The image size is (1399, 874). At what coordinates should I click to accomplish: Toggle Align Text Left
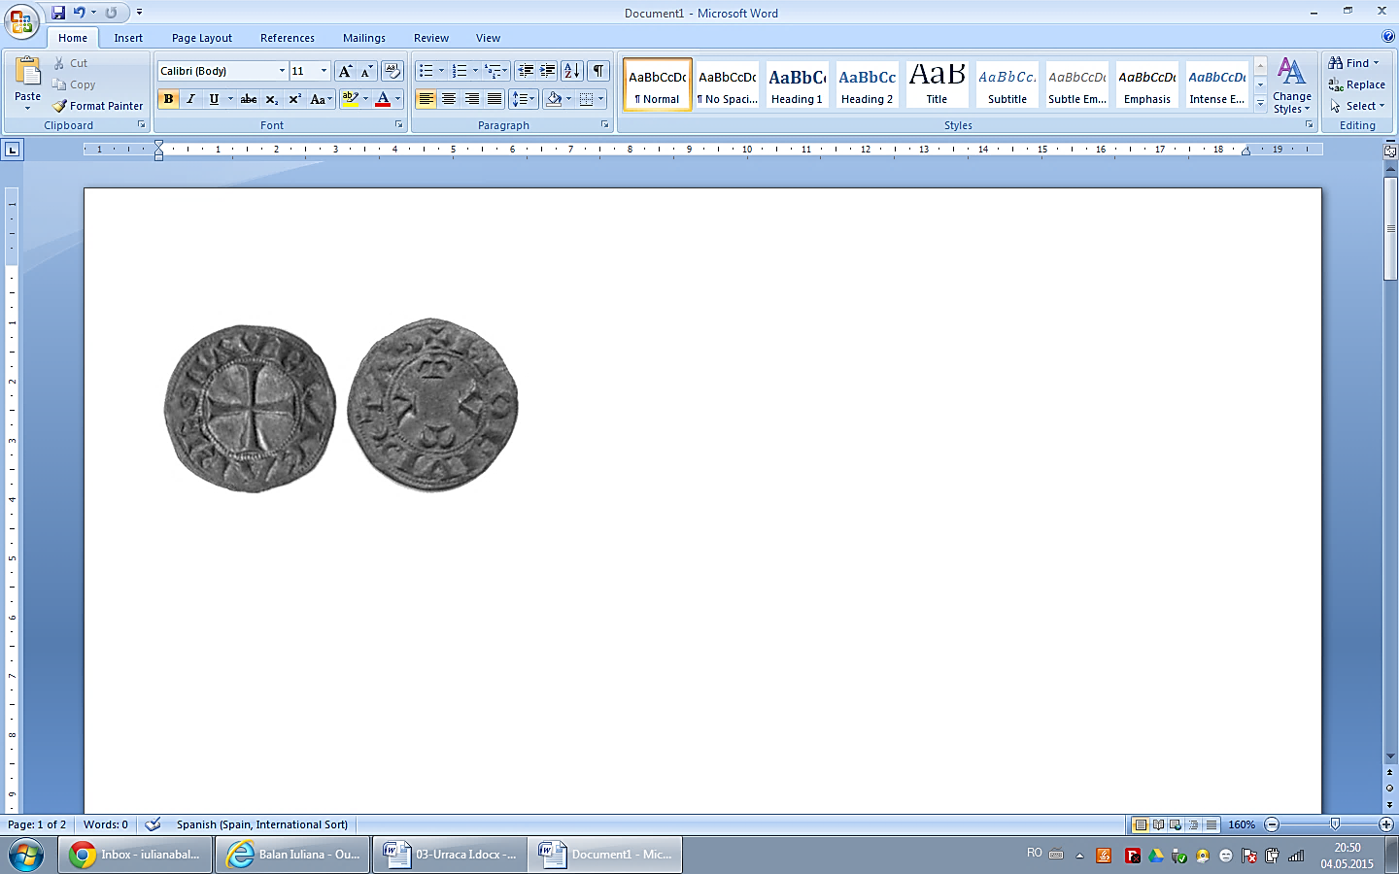pos(426,99)
